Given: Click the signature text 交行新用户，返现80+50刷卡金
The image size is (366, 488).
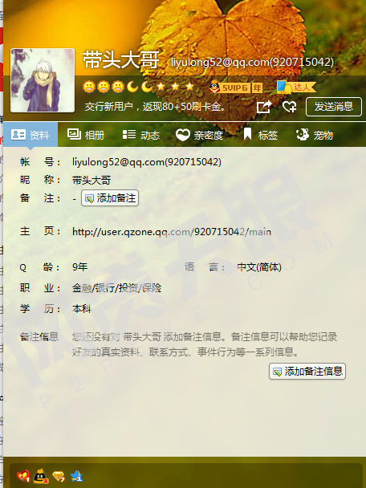Looking at the screenshot, I should pos(155,107).
